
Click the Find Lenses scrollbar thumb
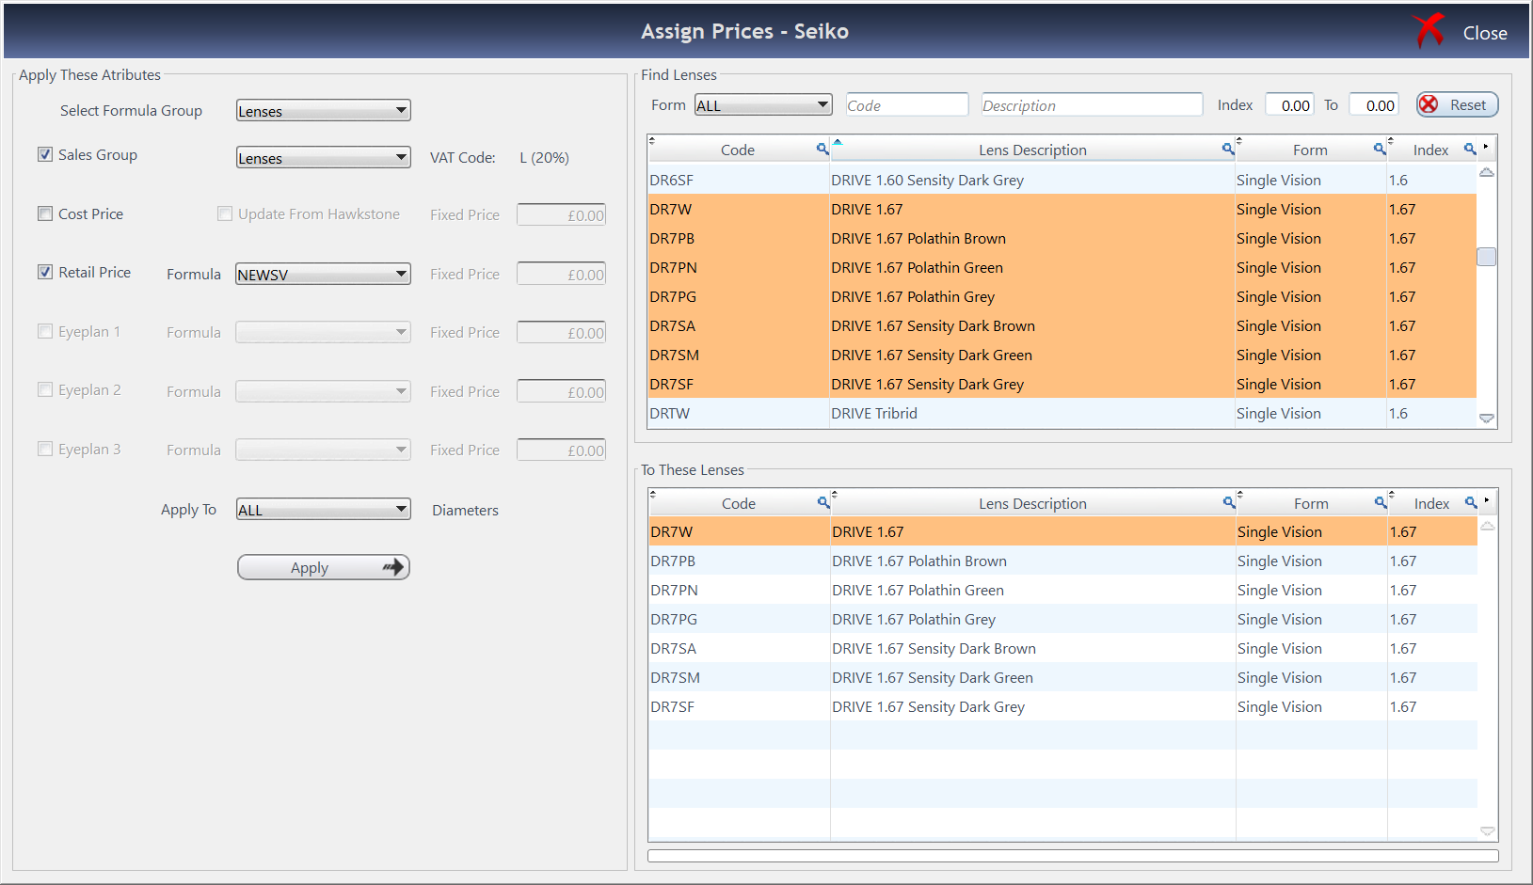pyautogui.click(x=1487, y=256)
